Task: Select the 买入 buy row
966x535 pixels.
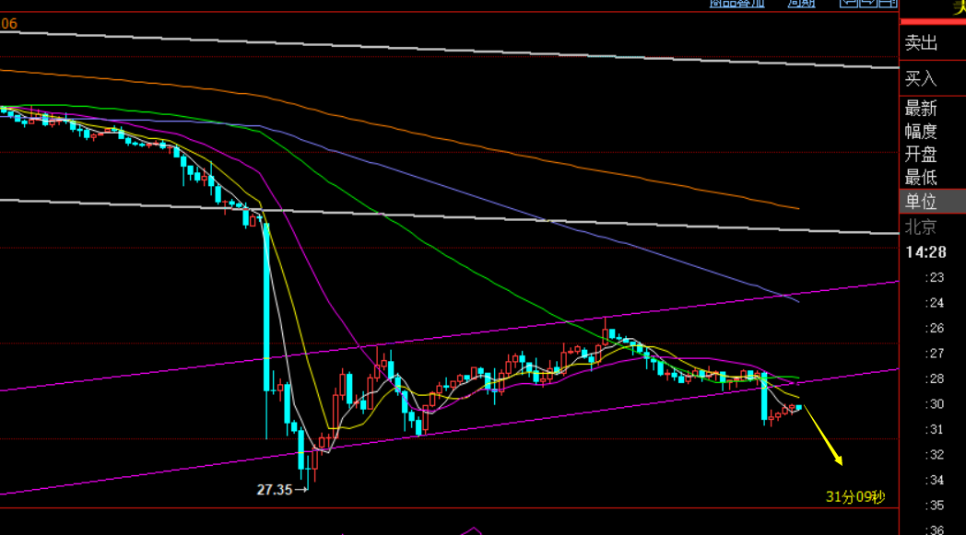Action: 933,78
